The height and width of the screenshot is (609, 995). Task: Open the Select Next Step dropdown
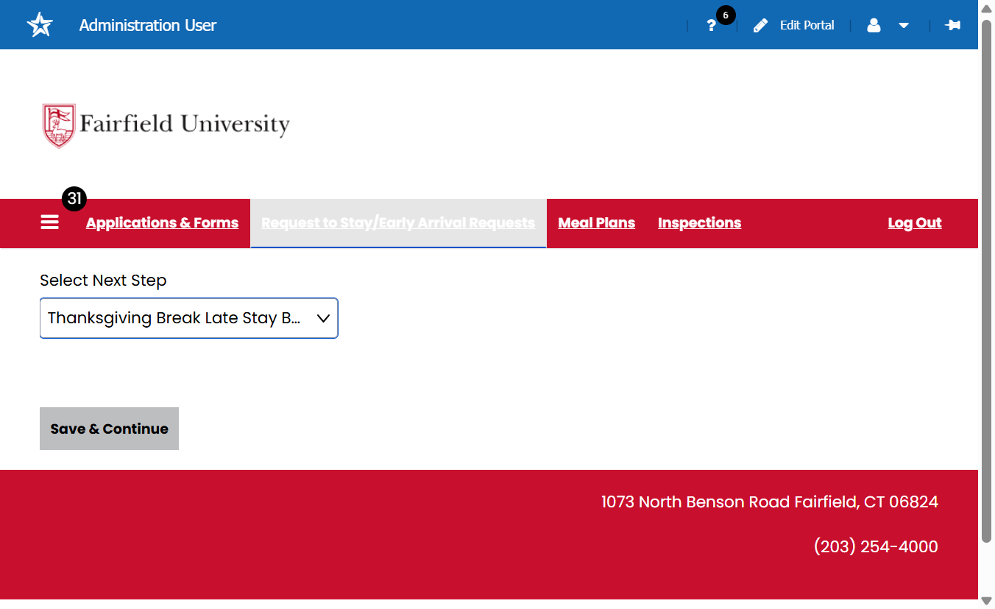[189, 318]
